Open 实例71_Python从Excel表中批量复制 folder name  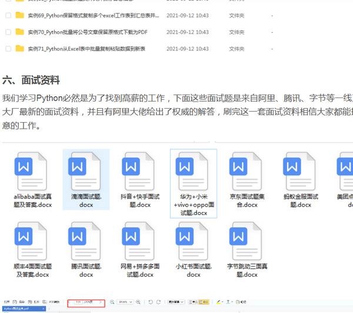coord(86,49)
